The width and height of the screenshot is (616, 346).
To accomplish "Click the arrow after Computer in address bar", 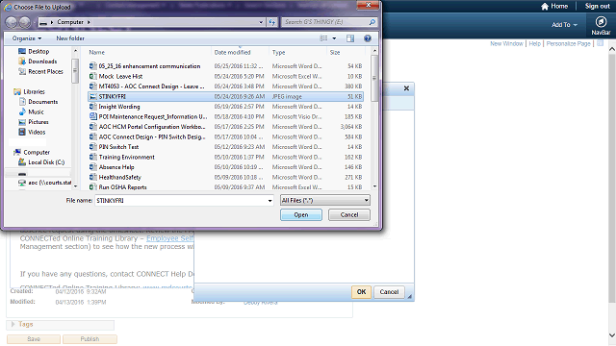I will 89,22.
